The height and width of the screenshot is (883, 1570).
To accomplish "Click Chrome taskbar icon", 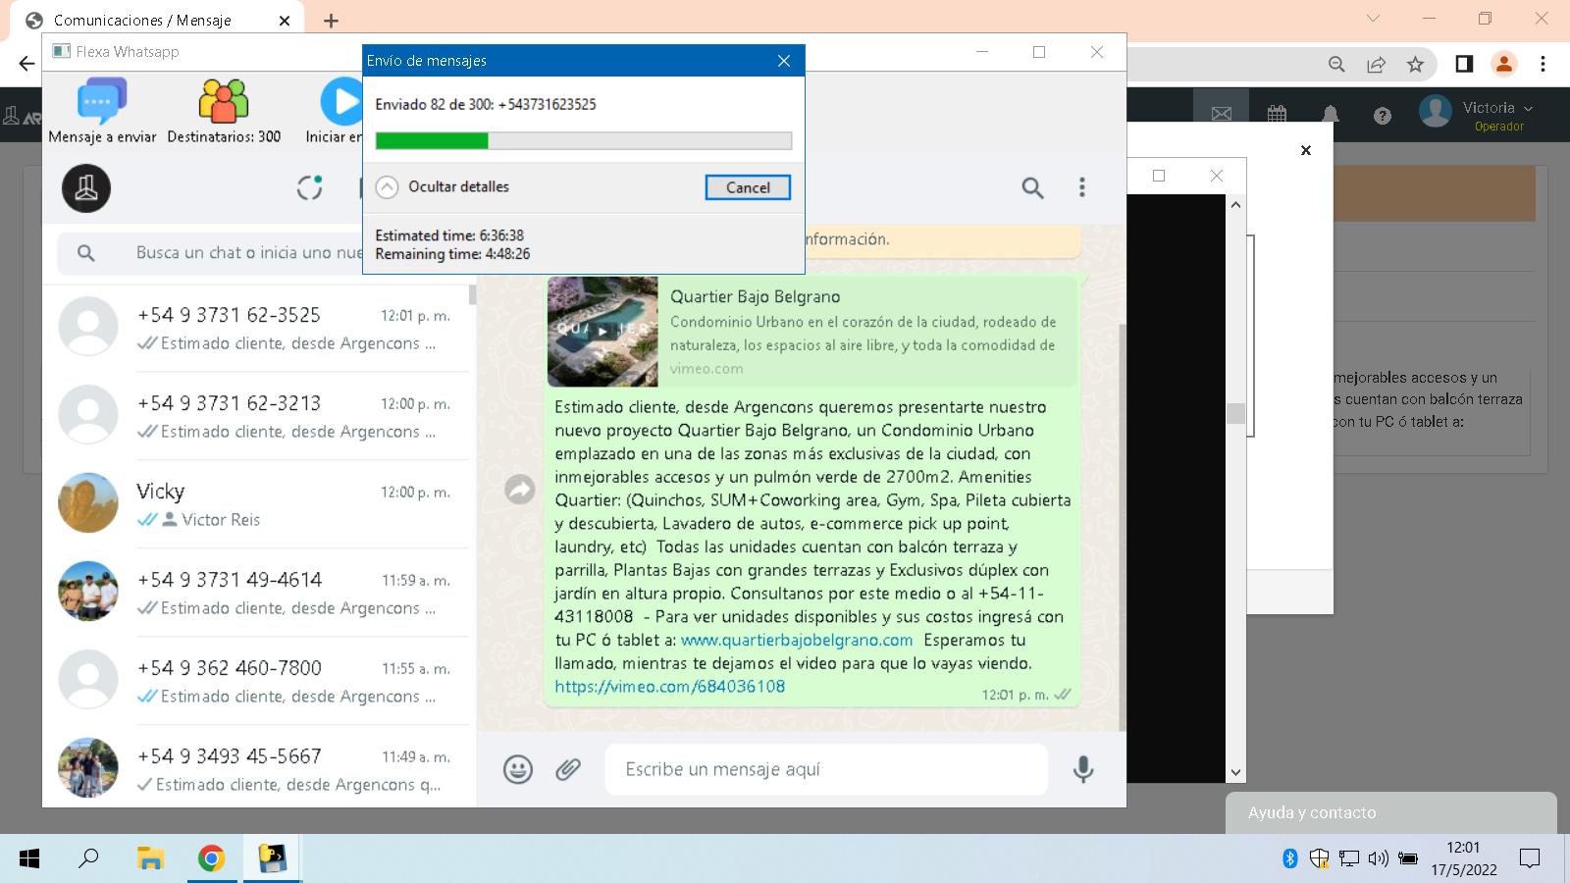I will click(211, 858).
